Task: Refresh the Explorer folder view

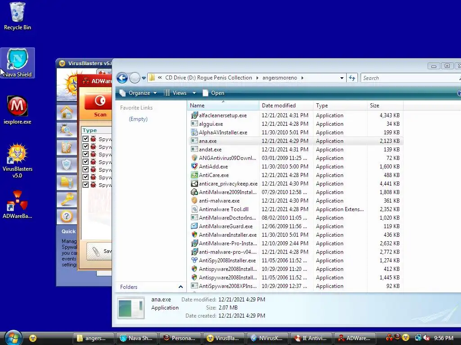Action: [352, 78]
